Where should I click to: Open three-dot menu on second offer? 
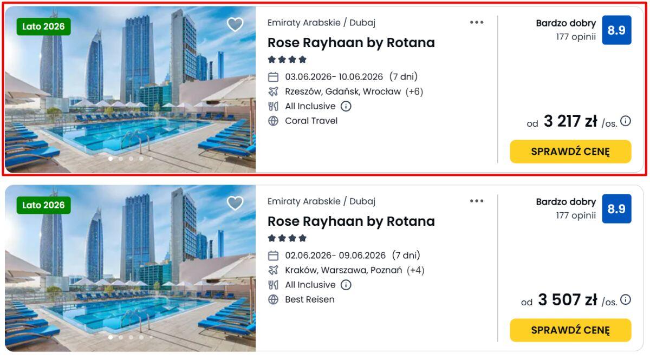tap(477, 201)
